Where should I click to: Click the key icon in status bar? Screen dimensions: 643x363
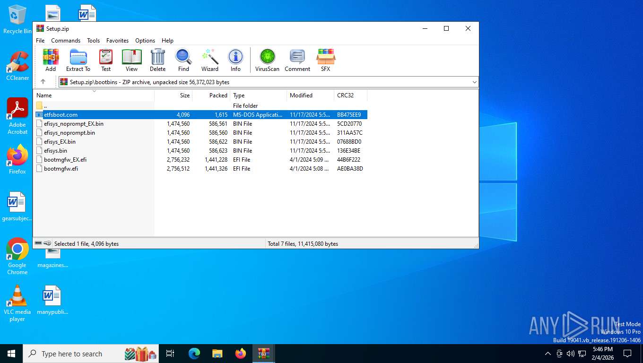pyautogui.click(x=48, y=243)
